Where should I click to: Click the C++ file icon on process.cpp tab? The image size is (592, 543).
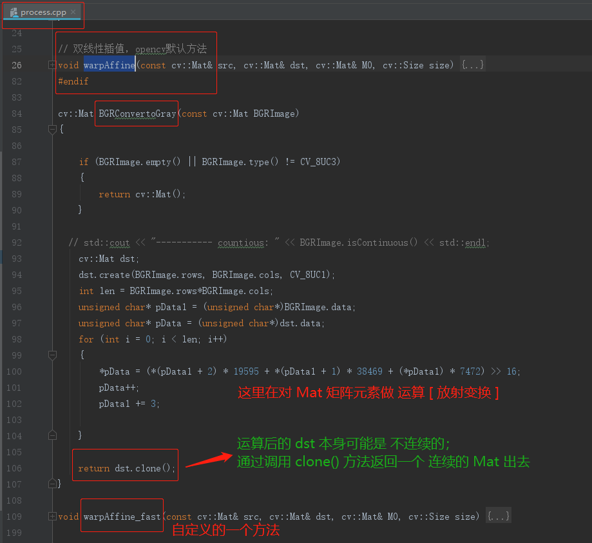point(14,12)
